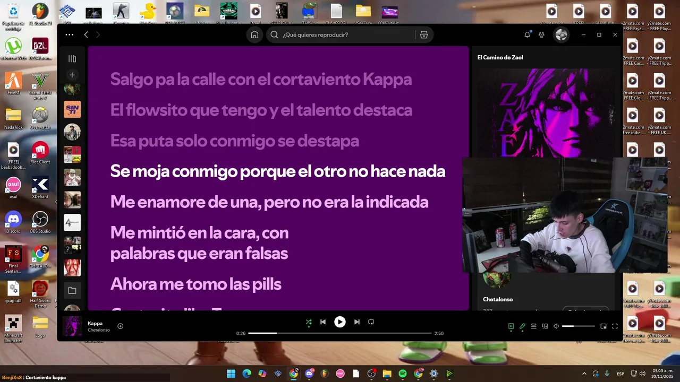Open the Browse icon in the search bar
Image resolution: width=680 pixels, height=382 pixels.
[x=424, y=34]
